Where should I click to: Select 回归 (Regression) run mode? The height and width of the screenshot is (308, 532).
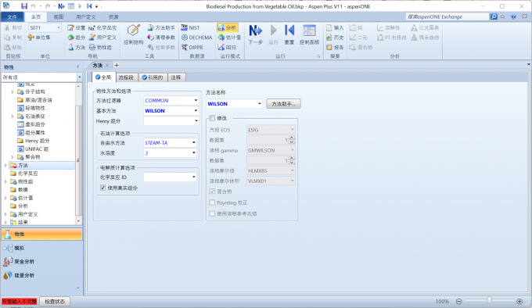[x=227, y=48]
